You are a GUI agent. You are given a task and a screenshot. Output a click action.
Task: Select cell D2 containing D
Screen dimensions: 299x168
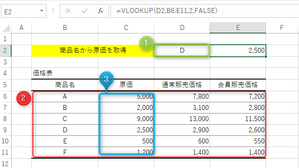click(x=182, y=50)
